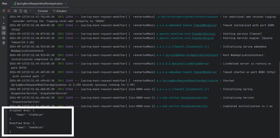Click the "name": "oldValue" line

(x=30, y=115)
